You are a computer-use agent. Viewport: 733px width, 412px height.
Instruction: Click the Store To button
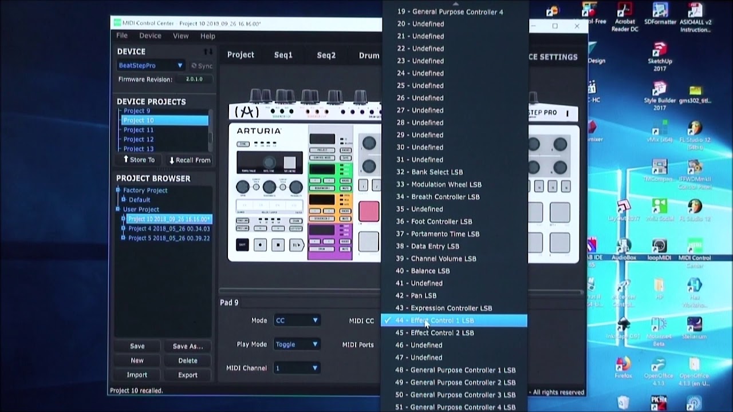[139, 160]
